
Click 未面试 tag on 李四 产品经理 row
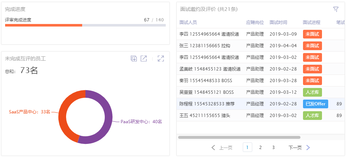[x=312, y=57]
